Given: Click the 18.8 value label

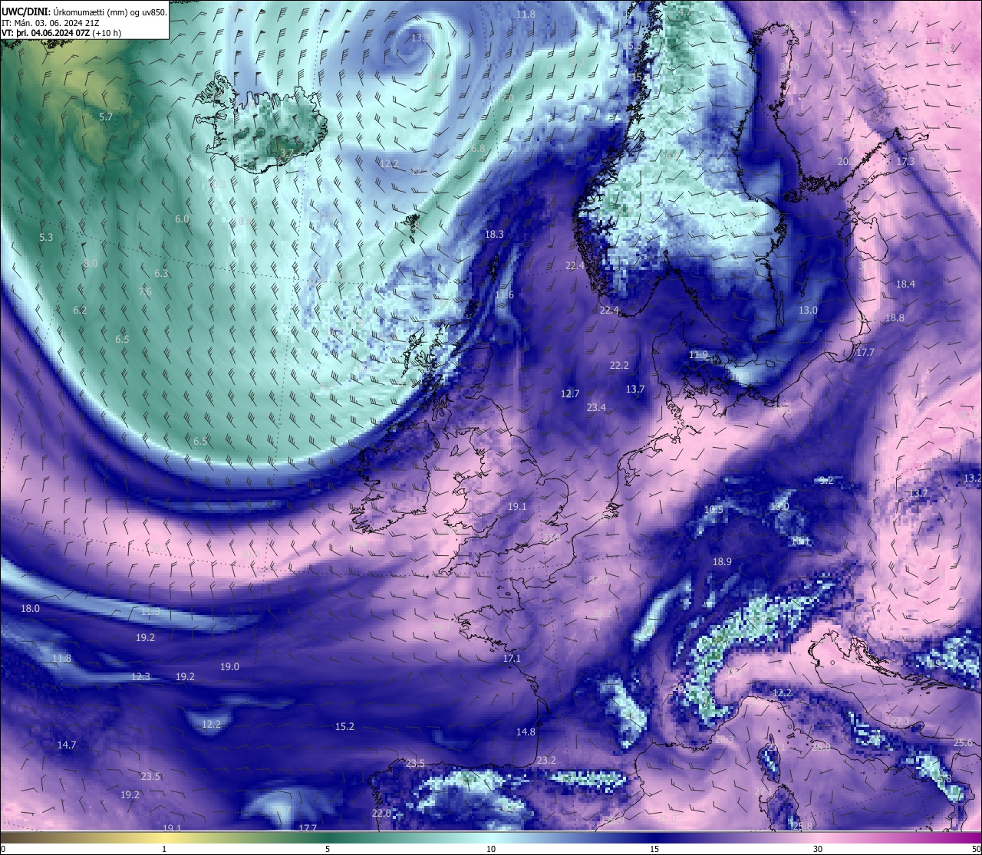Looking at the screenshot, I should pyautogui.click(x=895, y=317).
